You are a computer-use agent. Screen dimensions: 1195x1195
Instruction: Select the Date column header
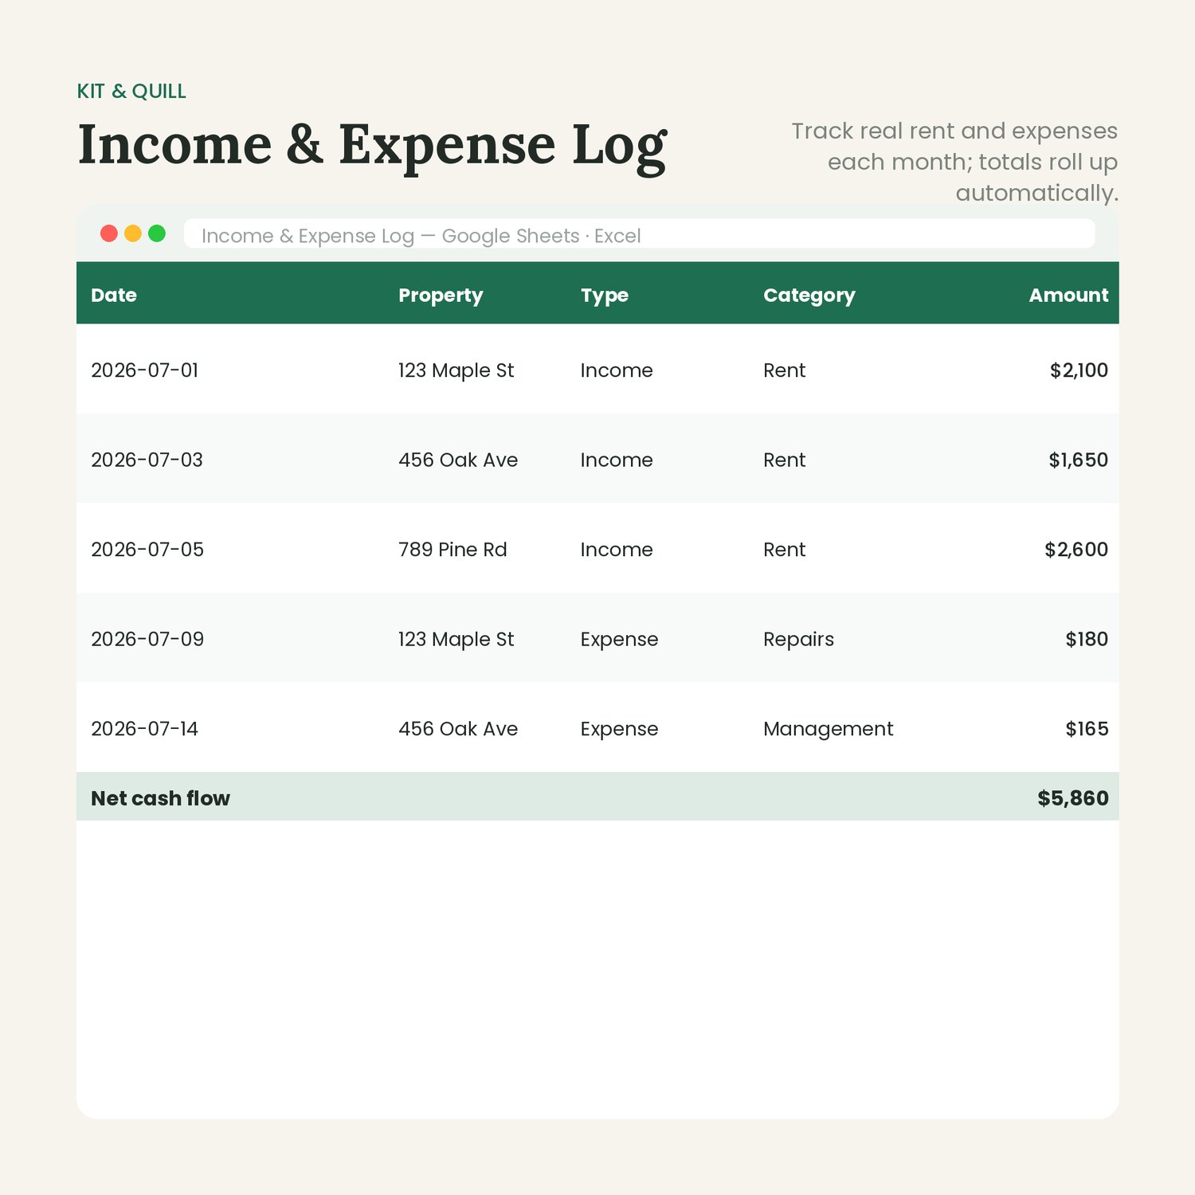(x=114, y=296)
